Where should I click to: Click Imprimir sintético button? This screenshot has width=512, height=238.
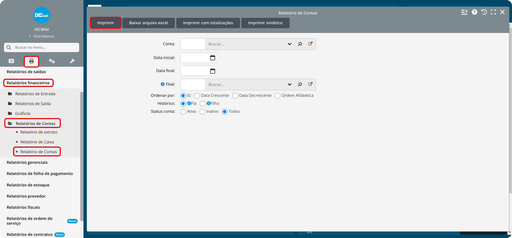tap(265, 23)
